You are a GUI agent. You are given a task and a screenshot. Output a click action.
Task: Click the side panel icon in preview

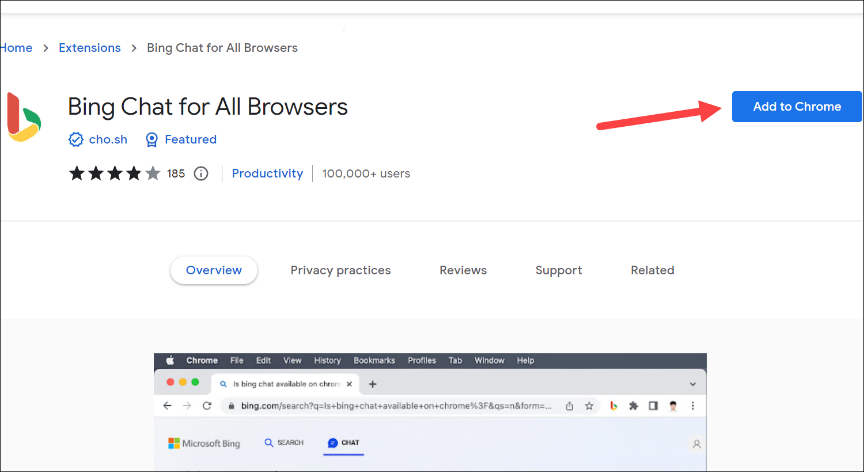click(653, 406)
